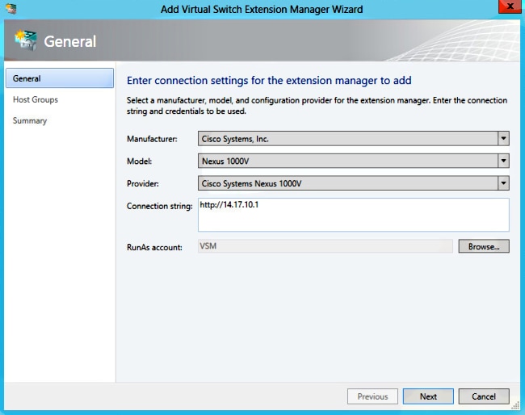
Task: Proceed with the Next button
Action: [x=428, y=396]
